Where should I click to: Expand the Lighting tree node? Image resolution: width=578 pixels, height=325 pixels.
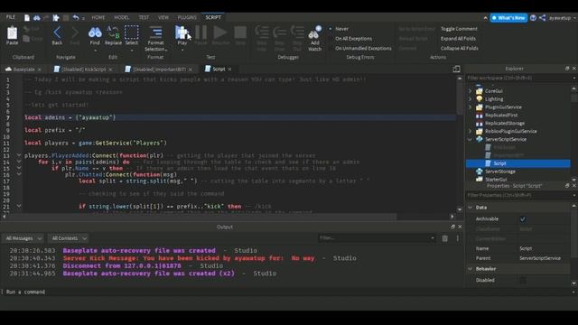(470, 99)
